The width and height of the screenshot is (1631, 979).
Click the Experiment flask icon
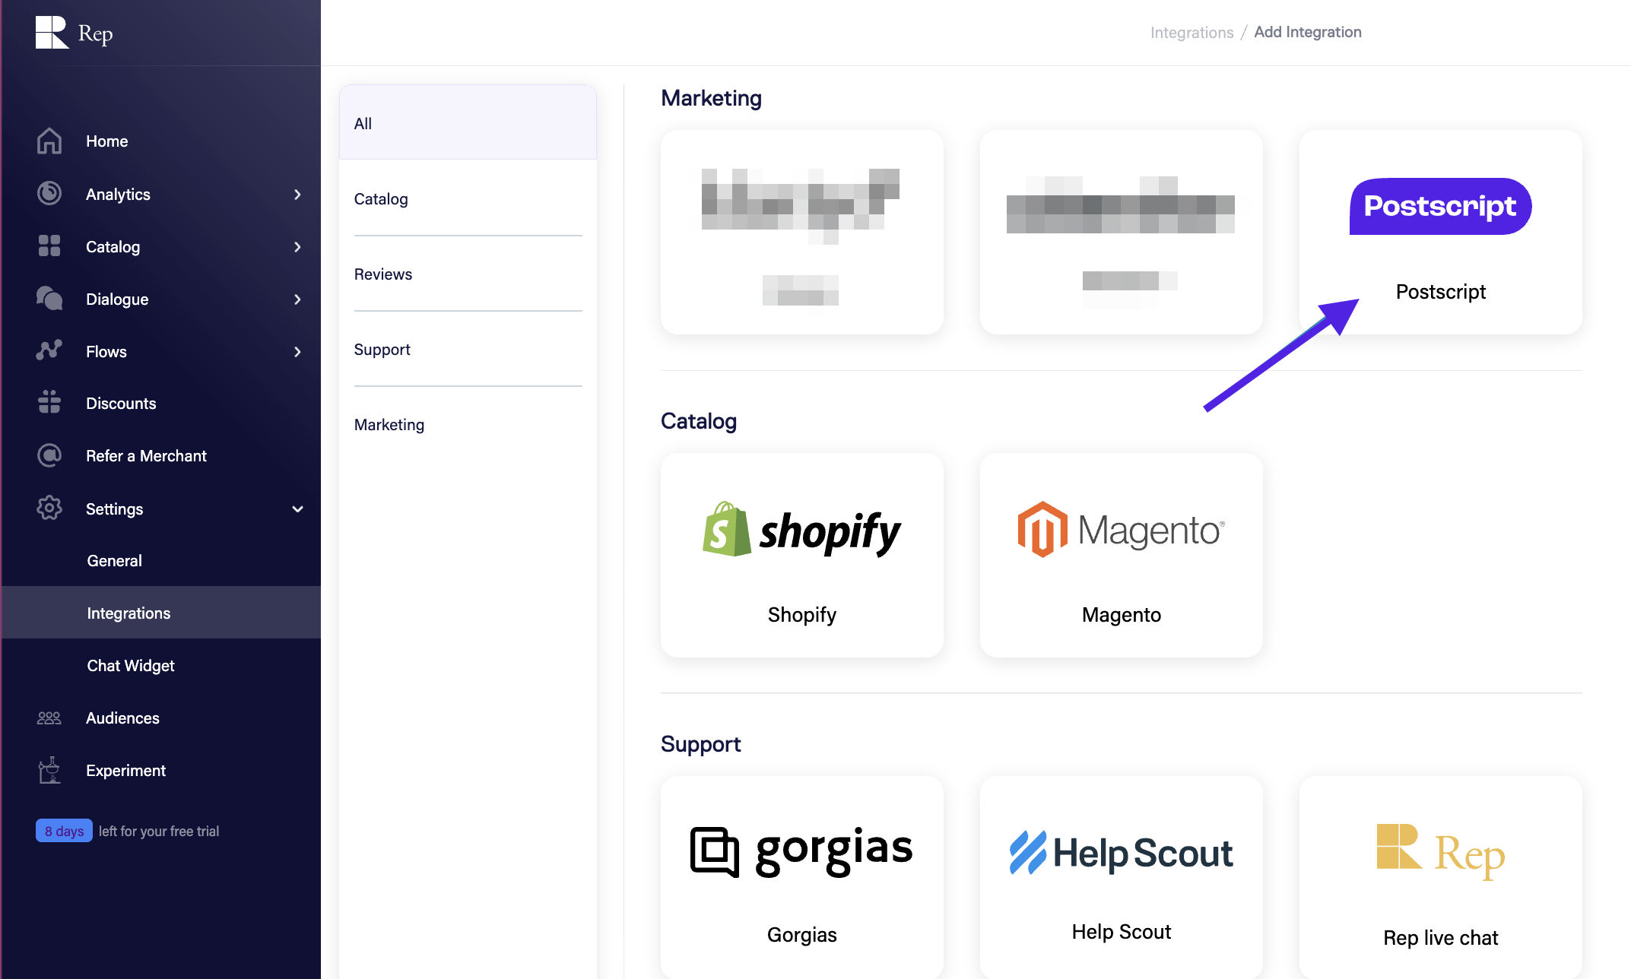pyautogui.click(x=49, y=770)
